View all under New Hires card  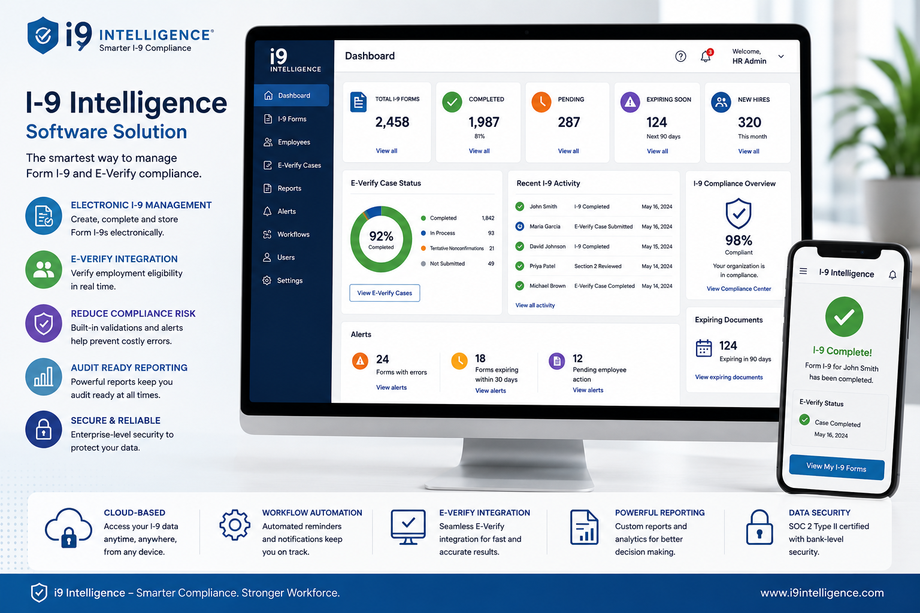[749, 151]
